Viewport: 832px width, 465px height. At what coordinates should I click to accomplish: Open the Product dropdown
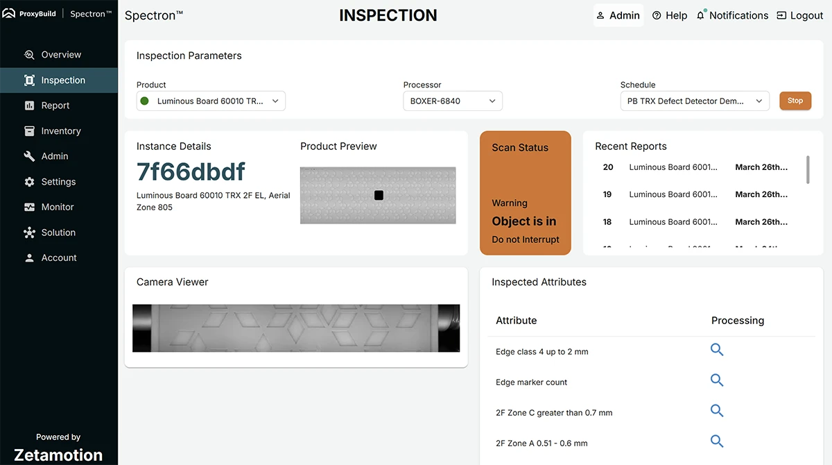(x=211, y=101)
